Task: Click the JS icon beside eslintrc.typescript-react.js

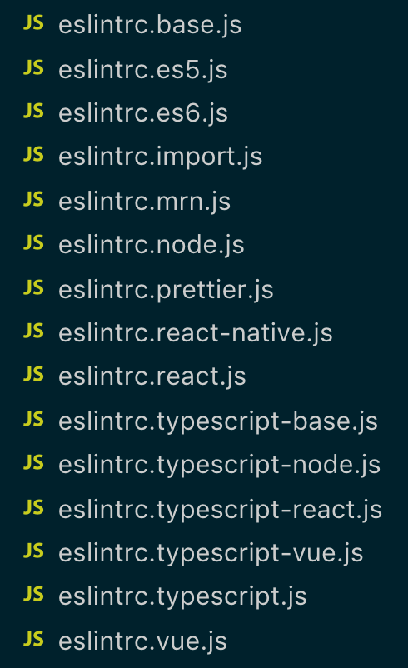Action: (33, 507)
